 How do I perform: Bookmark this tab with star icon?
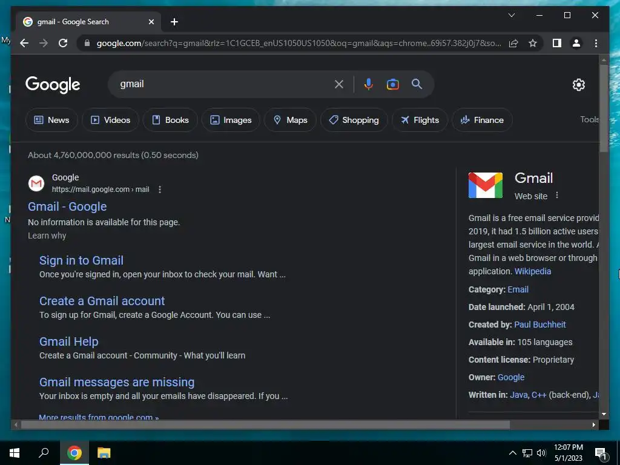click(x=533, y=43)
